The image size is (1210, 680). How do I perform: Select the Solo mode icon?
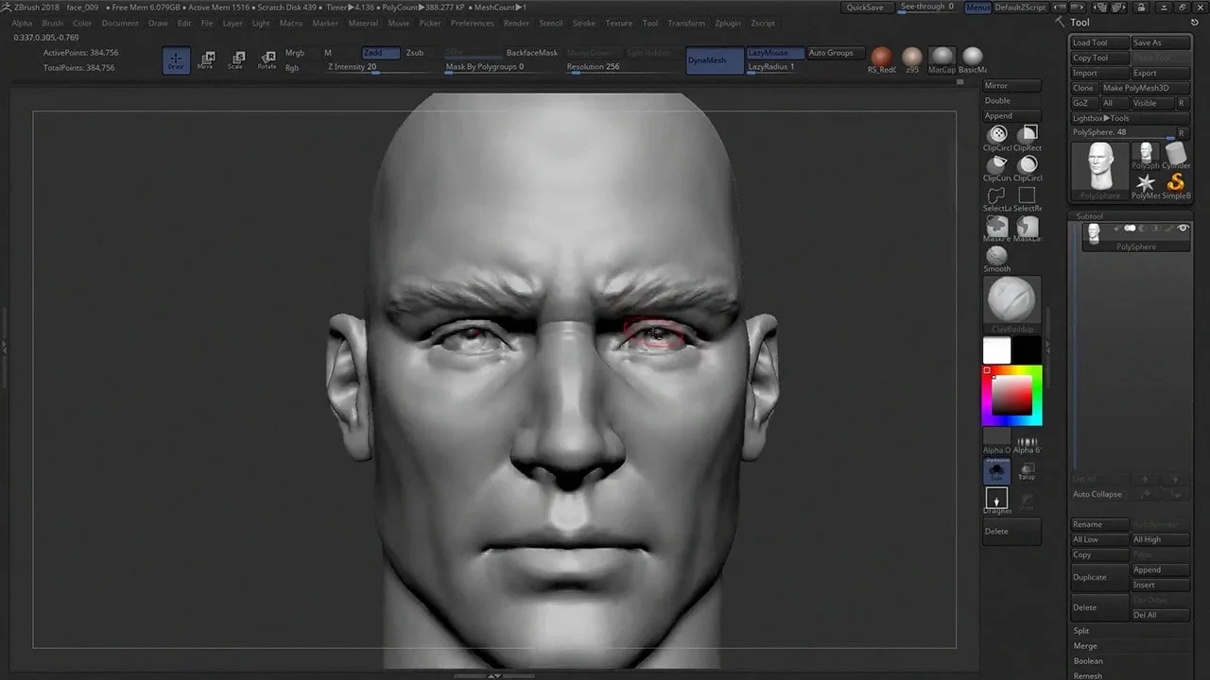[x=997, y=471]
